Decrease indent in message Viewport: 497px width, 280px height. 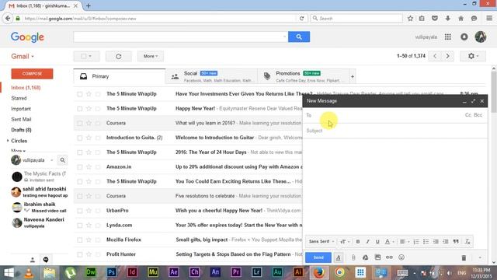(x=436, y=242)
